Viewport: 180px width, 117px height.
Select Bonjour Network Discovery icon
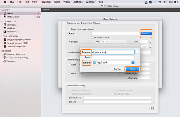(5, 40)
